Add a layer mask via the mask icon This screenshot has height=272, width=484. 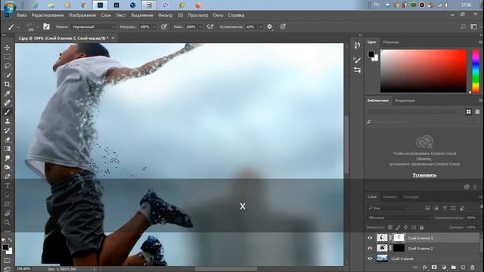434,267
